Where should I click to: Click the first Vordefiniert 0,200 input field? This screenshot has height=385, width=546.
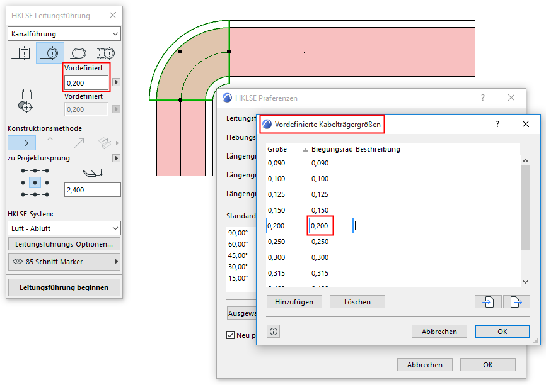86,83
